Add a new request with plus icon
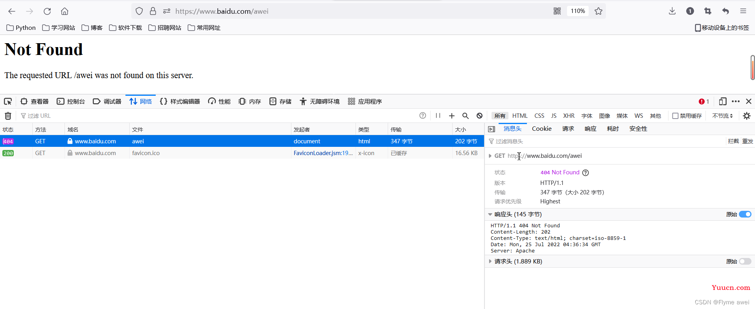The image size is (755, 309). point(452,116)
